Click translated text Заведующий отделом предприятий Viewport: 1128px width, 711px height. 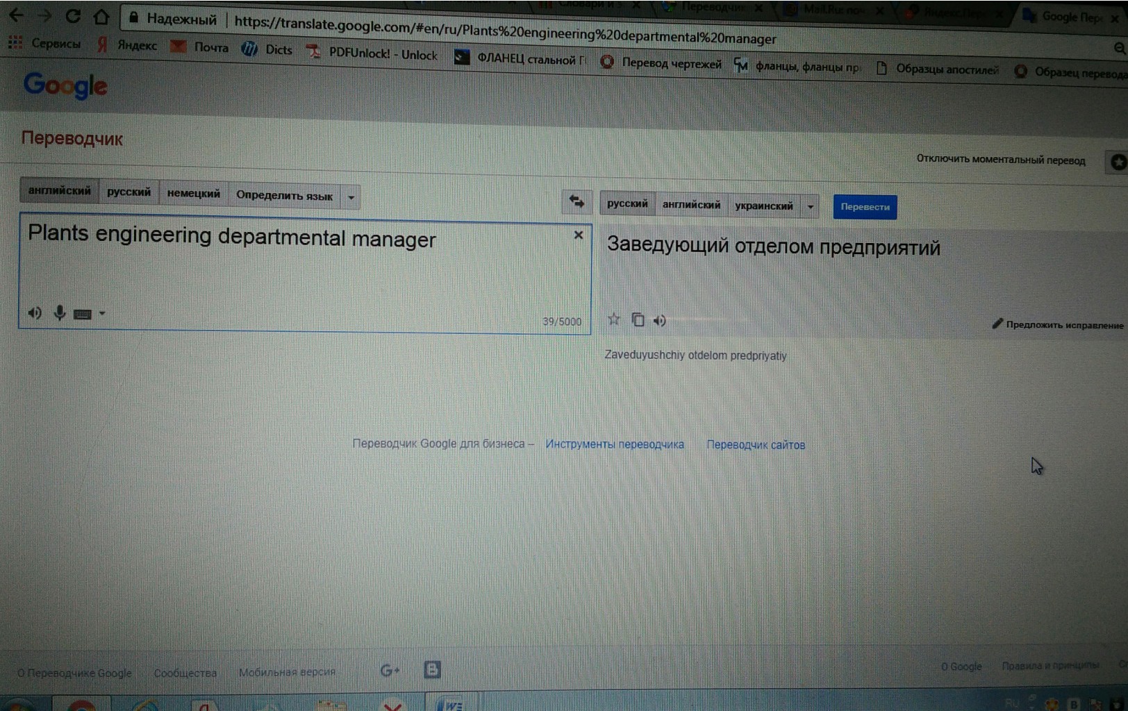pyautogui.click(x=773, y=246)
